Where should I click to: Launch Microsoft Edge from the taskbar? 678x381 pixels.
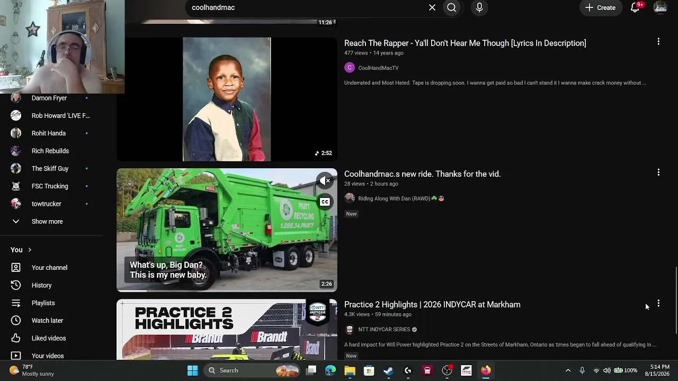pos(331,370)
